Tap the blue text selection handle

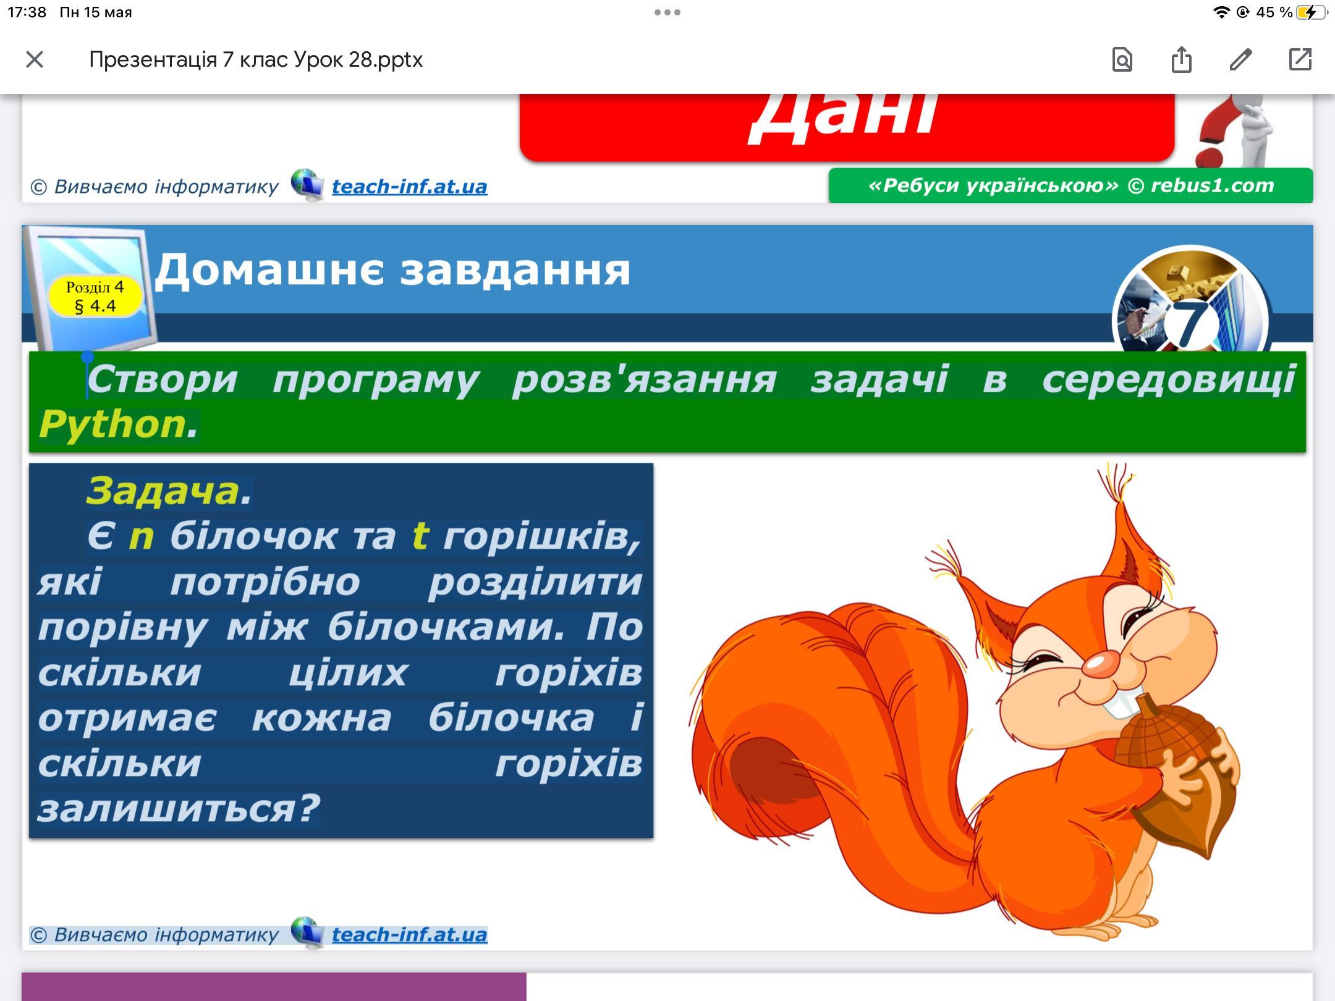[88, 357]
